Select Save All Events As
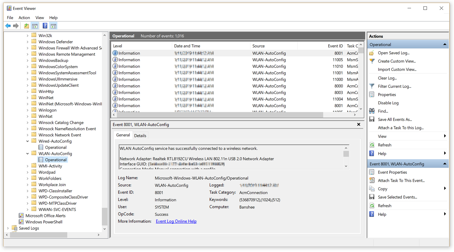This screenshot has width=454, height=252. pyautogui.click(x=395, y=119)
